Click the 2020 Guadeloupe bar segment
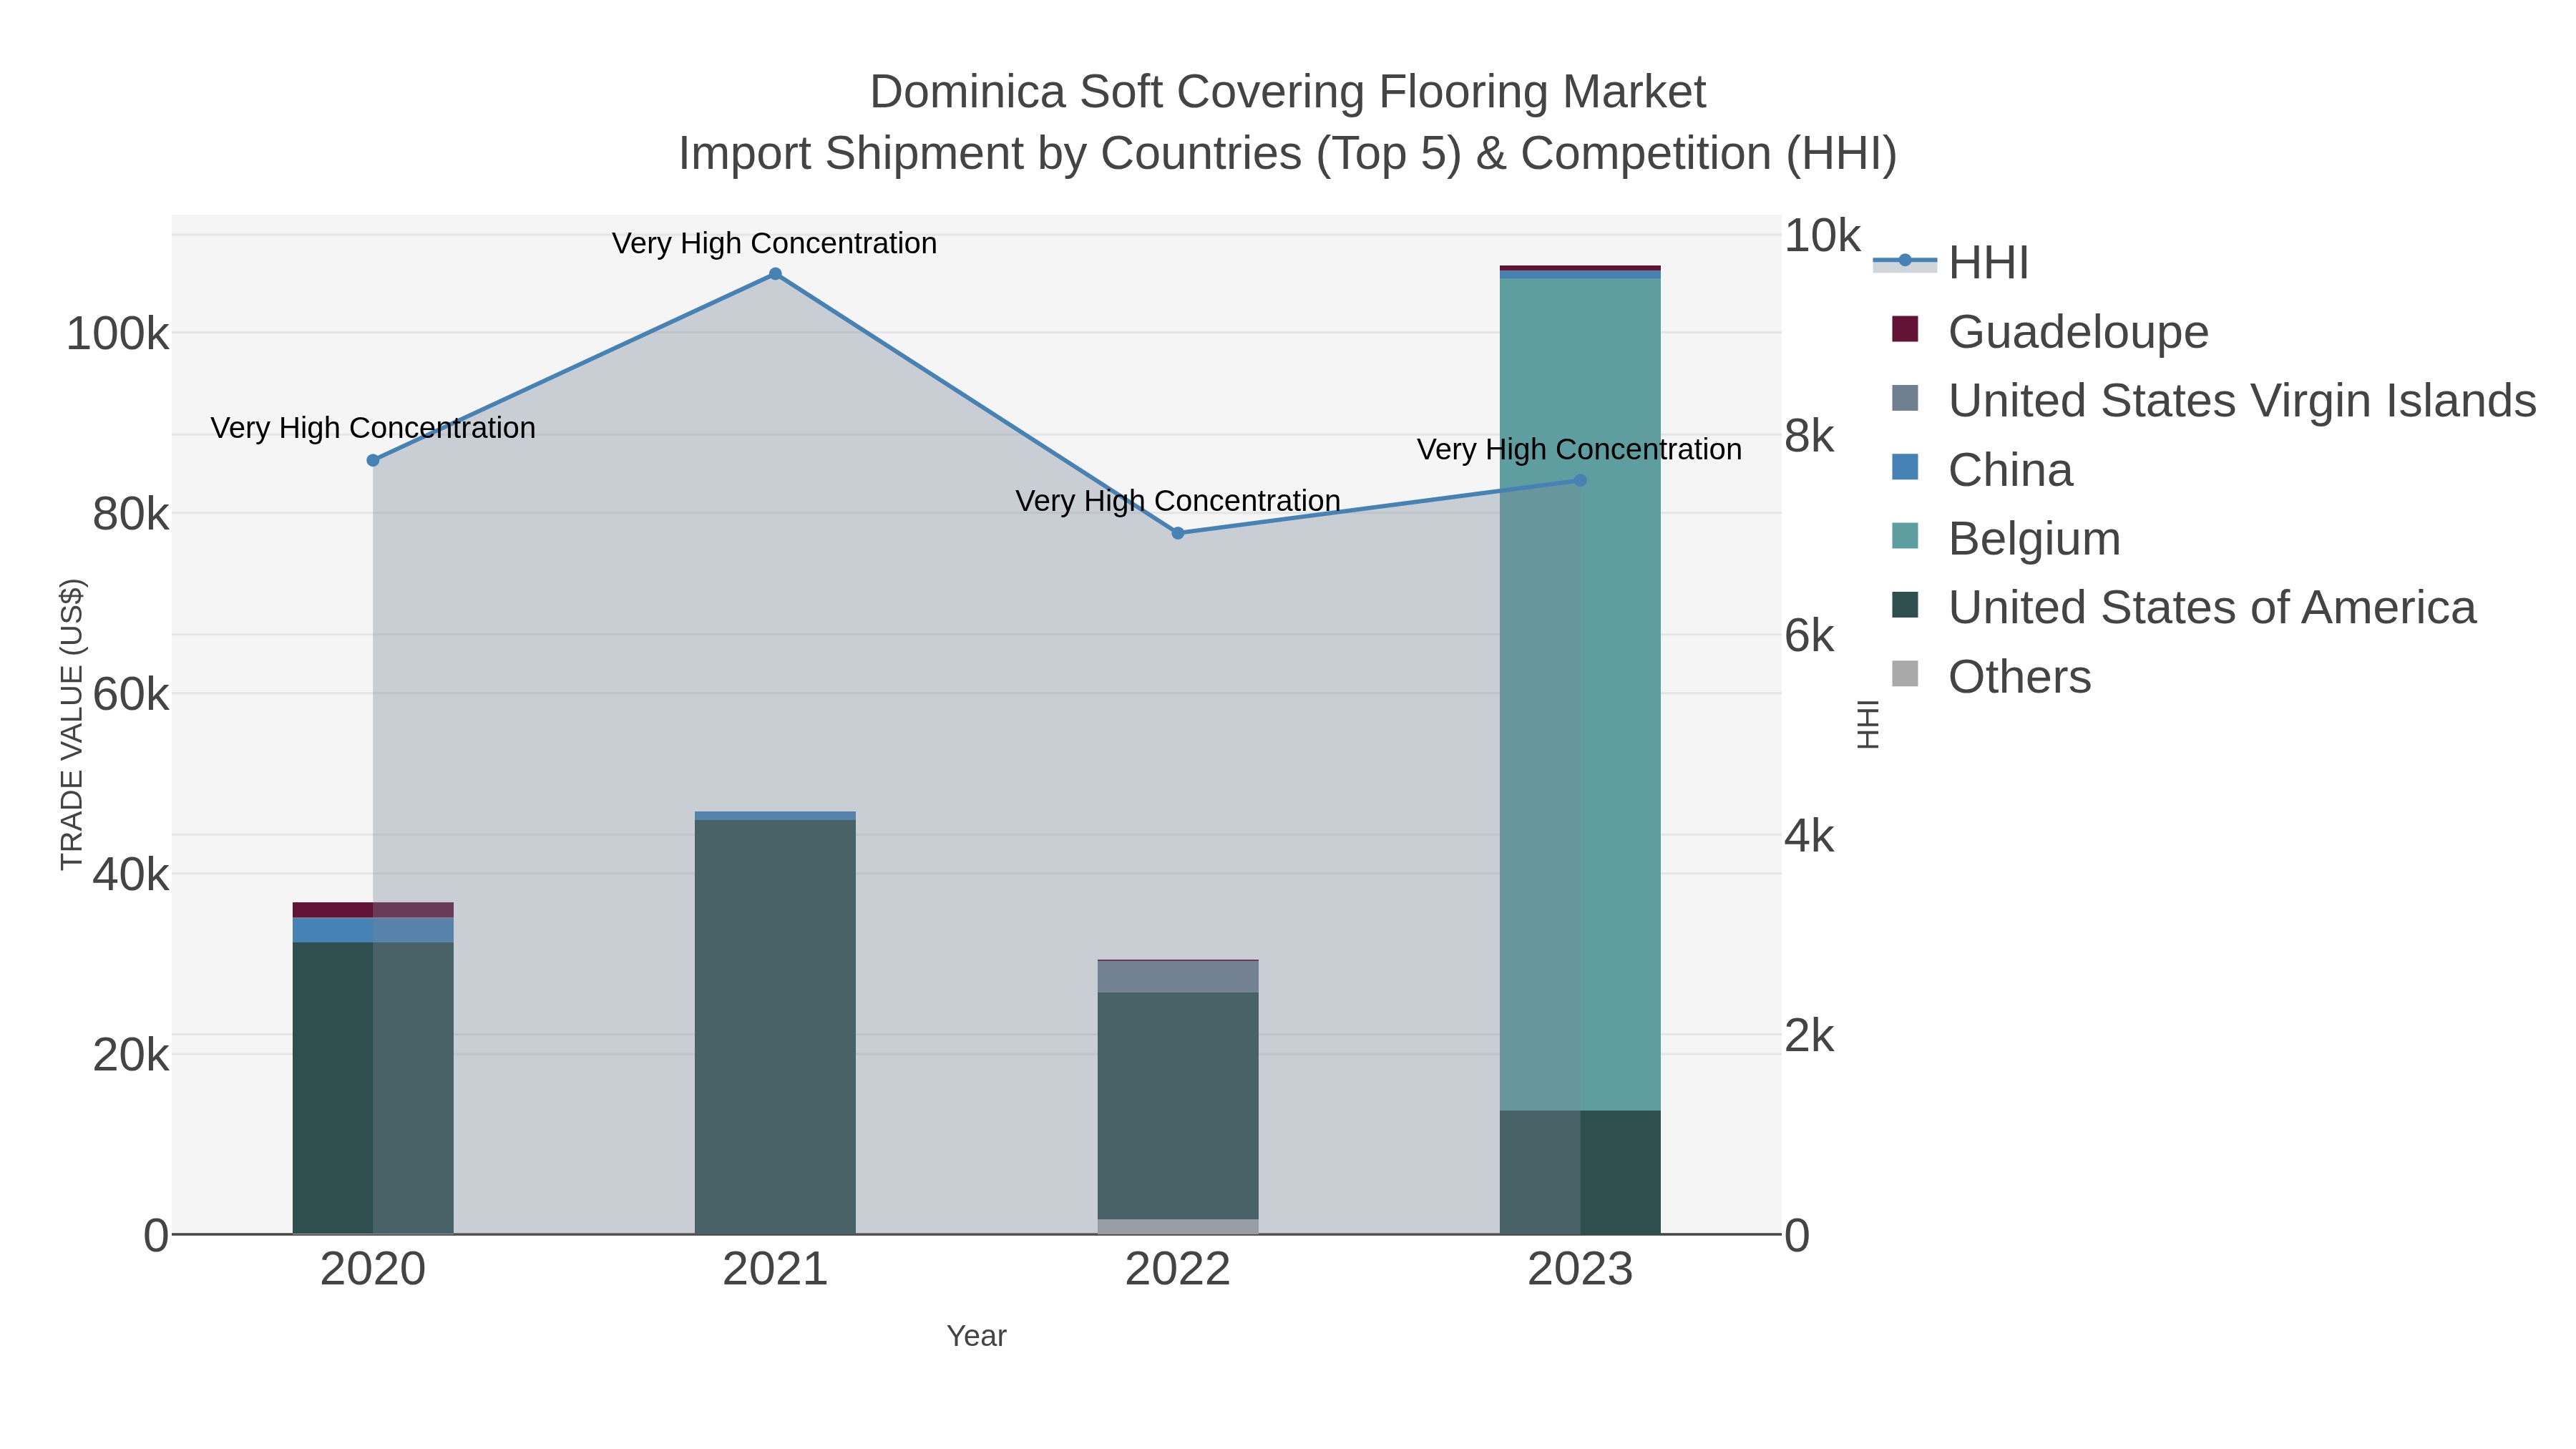The height and width of the screenshot is (1449, 2576). (373, 910)
